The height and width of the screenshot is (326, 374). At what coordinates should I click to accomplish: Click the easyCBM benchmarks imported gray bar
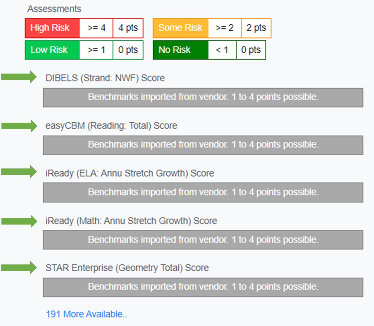click(203, 145)
